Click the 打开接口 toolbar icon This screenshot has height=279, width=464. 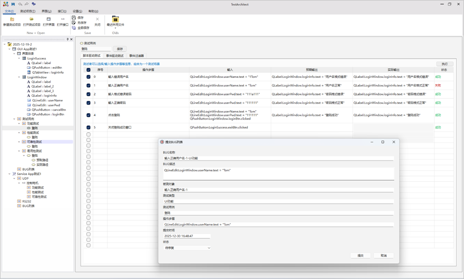tap(63, 19)
